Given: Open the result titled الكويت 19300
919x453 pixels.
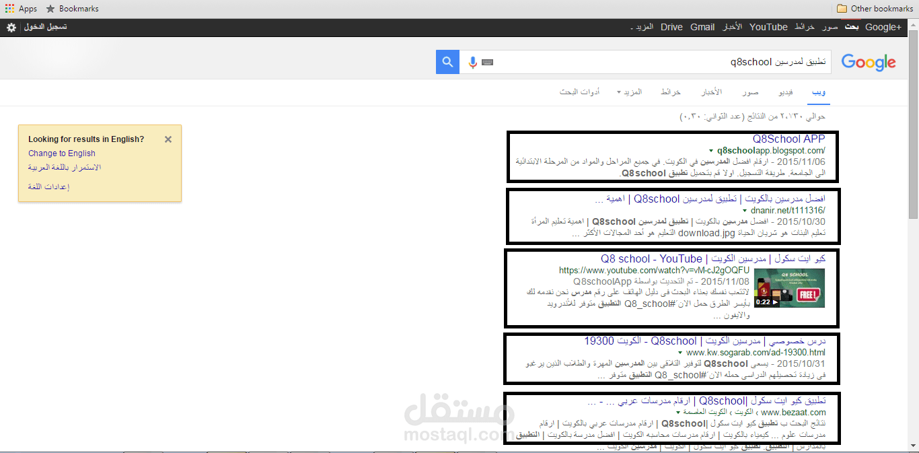Looking at the screenshot, I should [x=705, y=341].
